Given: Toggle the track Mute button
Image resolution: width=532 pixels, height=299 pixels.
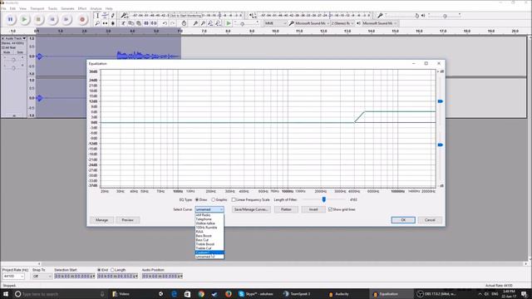Looking at the screenshot, I should [7, 52].
